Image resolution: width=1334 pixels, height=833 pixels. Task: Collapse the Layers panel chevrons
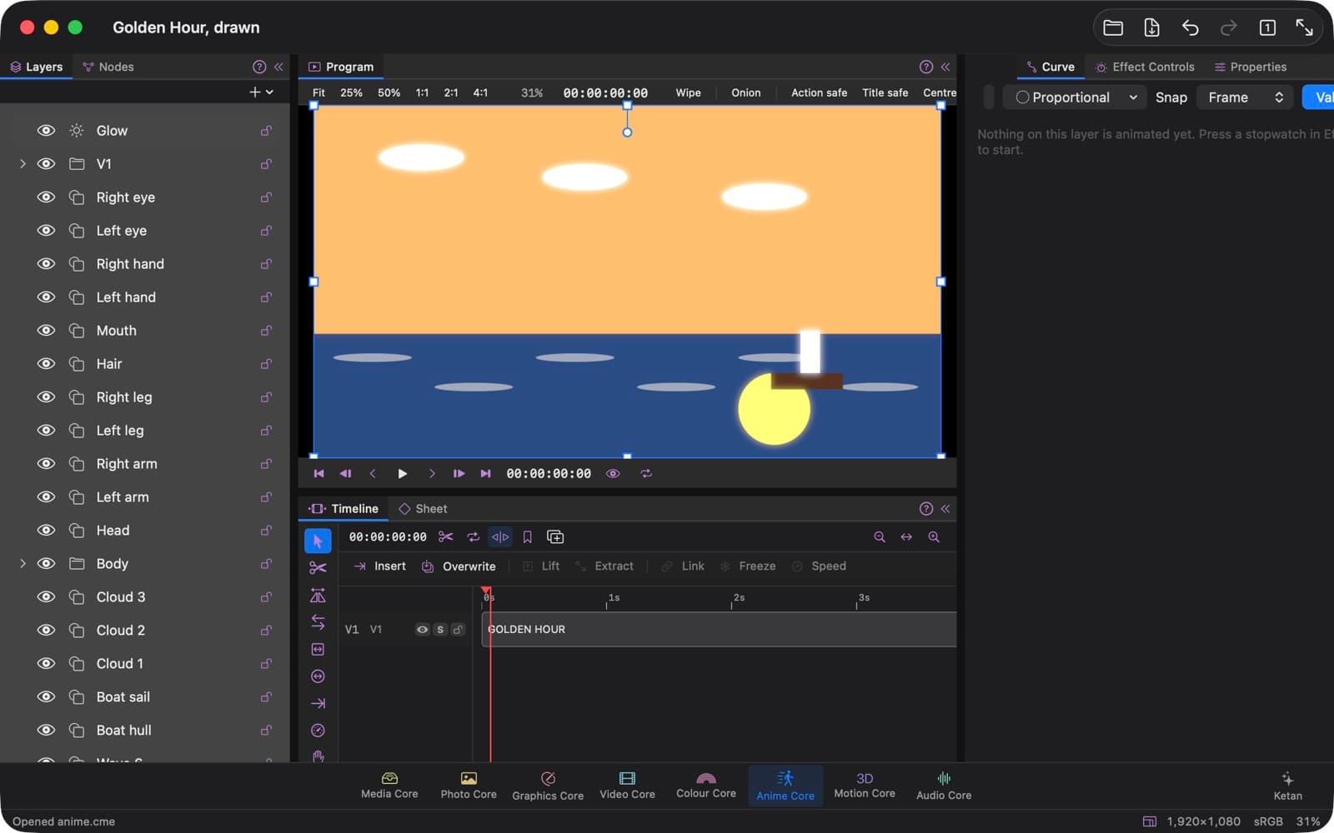click(278, 67)
